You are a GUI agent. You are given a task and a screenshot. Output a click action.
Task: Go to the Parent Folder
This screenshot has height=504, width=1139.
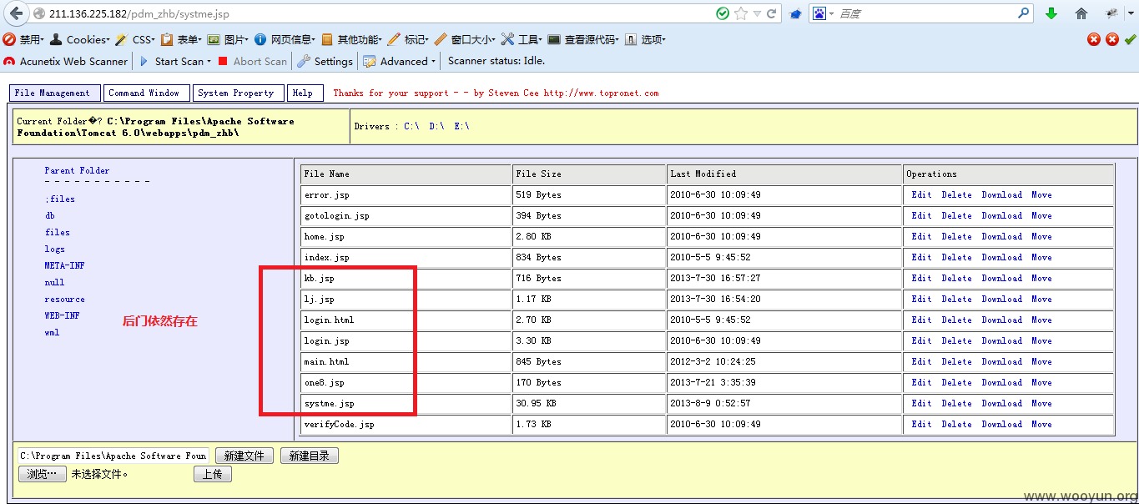[x=77, y=170]
